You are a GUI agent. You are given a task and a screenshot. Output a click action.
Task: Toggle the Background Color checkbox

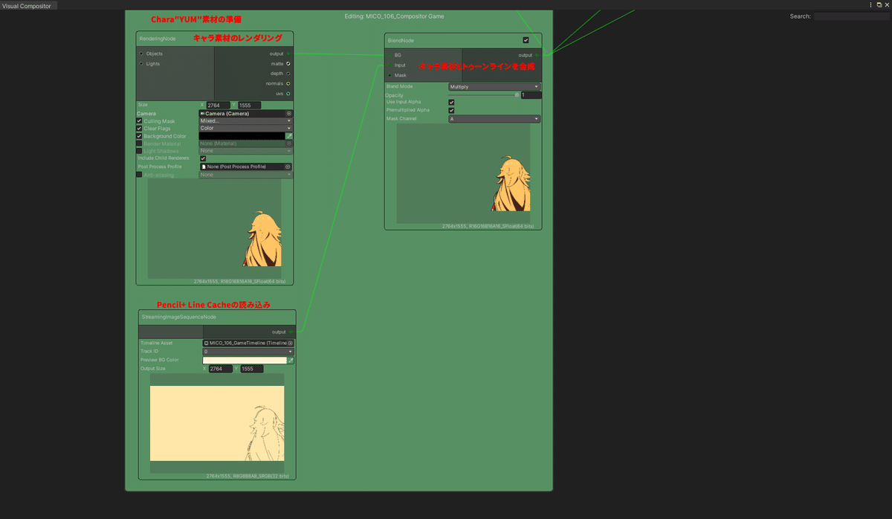[x=139, y=136]
